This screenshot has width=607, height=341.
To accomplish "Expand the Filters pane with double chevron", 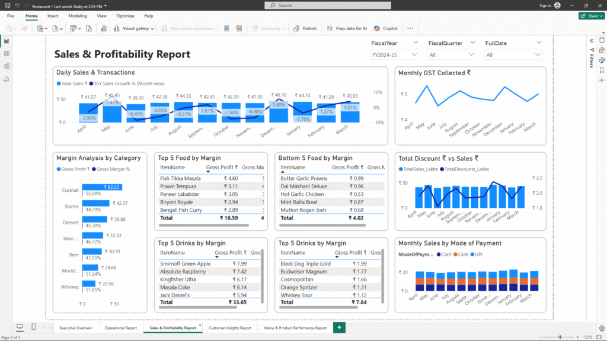I will pos(591,40).
